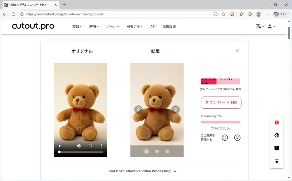
Task: Select the first result carousel dot
Action: coord(147,152)
